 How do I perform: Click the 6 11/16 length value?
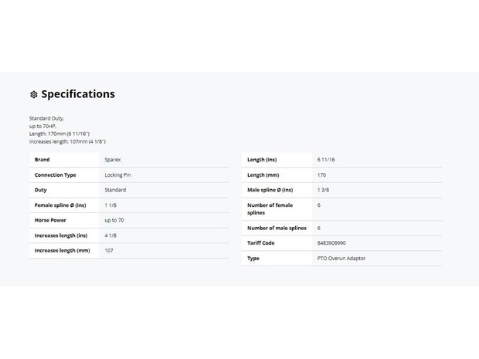326,160
